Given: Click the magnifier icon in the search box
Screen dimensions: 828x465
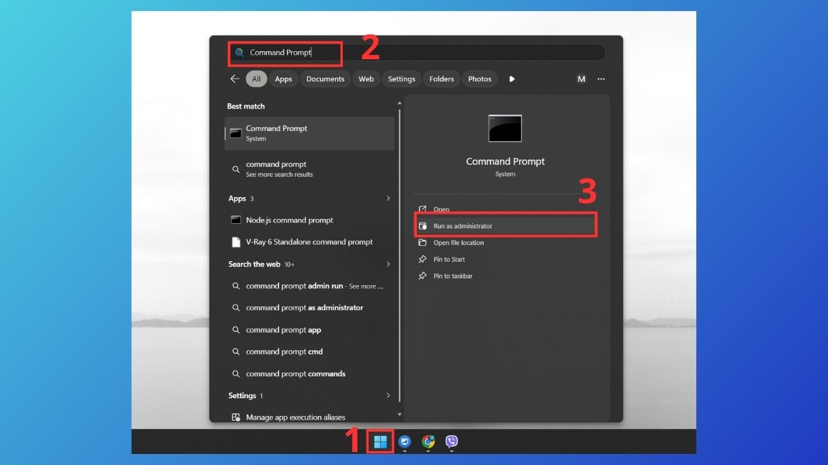Looking at the screenshot, I should 239,52.
